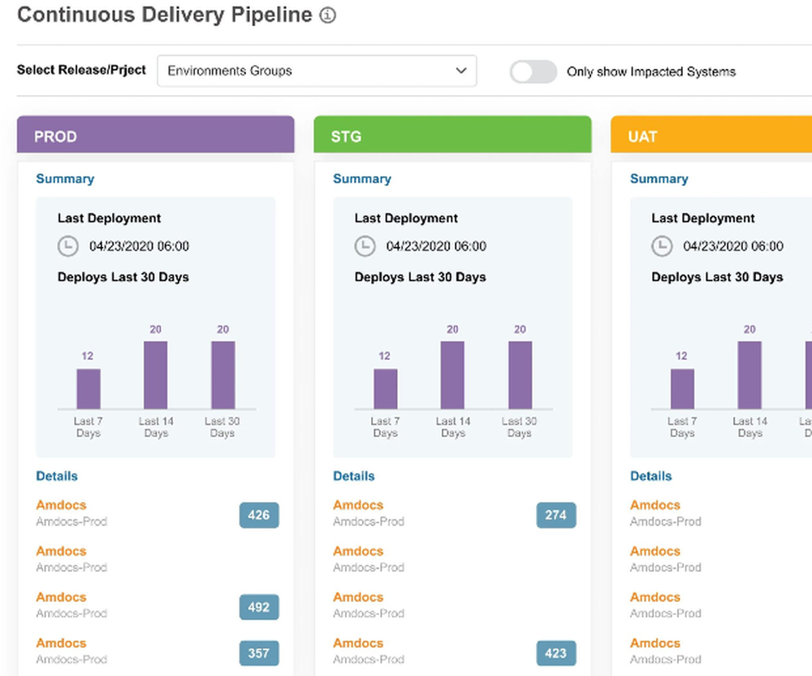Viewport: 812px width, 676px height.
Task: Click the clock icon in PROD summary
Action: pos(67,246)
